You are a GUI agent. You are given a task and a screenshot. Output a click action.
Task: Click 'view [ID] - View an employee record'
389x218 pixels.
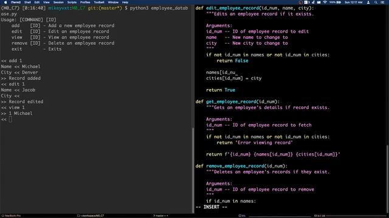[x=60, y=38]
